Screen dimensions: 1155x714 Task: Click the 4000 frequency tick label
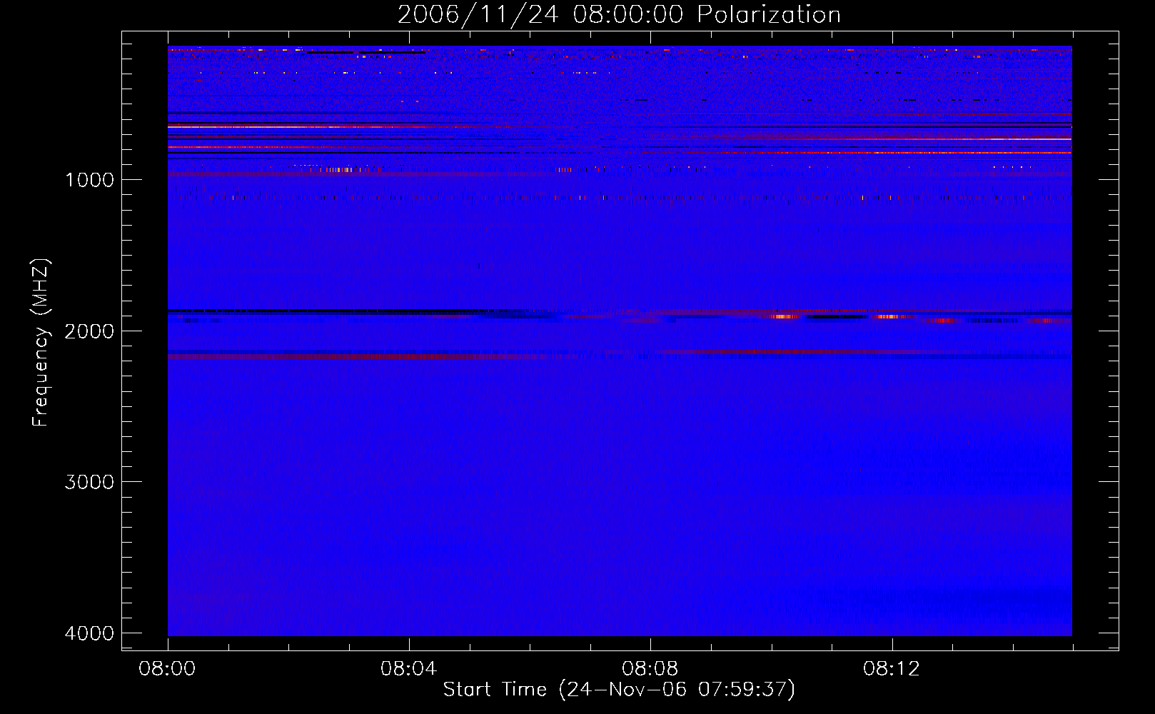click(x=89, y=633)
